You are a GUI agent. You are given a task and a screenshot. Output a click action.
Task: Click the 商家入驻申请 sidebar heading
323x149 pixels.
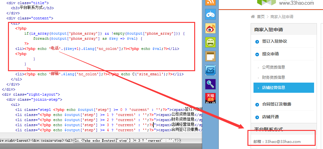[x=268, y=30]
